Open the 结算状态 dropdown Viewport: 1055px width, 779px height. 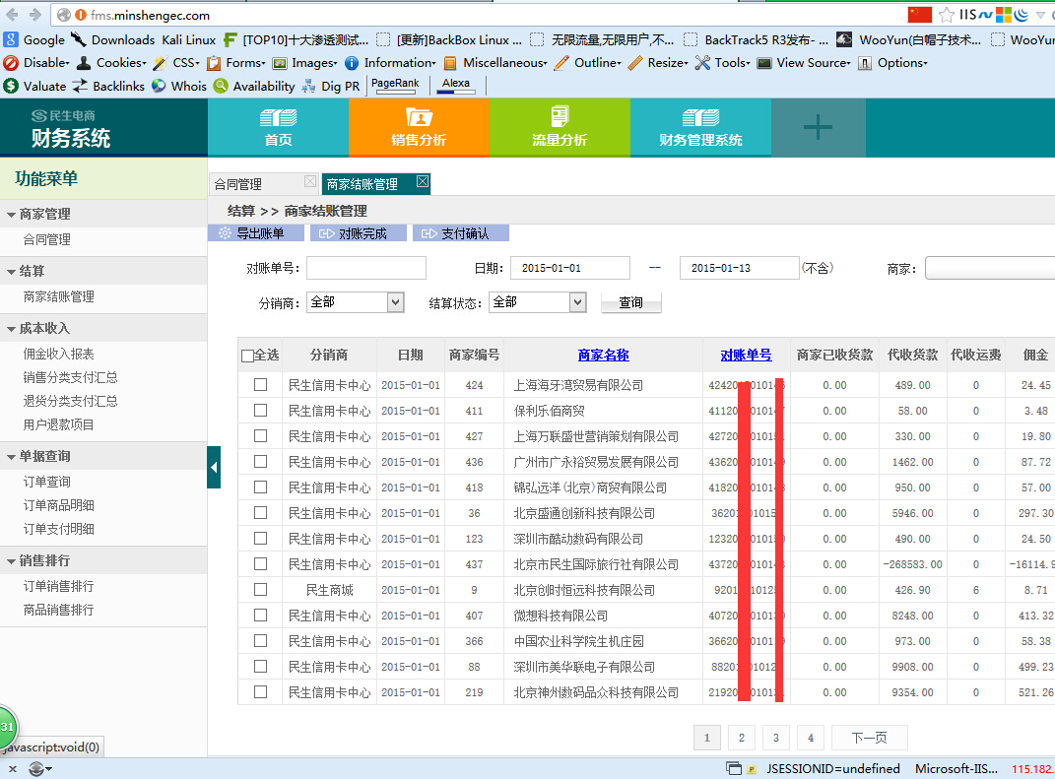pyautogui.click(x=538, y=302)
